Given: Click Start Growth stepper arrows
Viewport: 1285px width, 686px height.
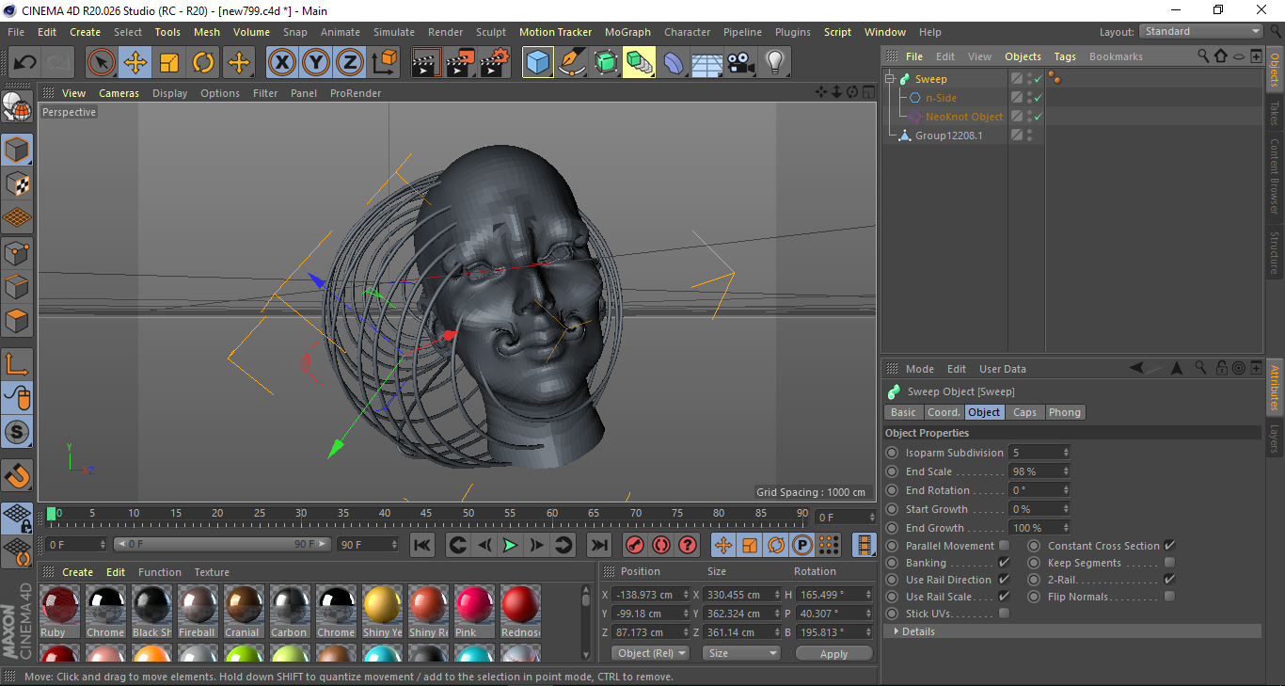Looking at the screenshot, I should pos(1066,509).
